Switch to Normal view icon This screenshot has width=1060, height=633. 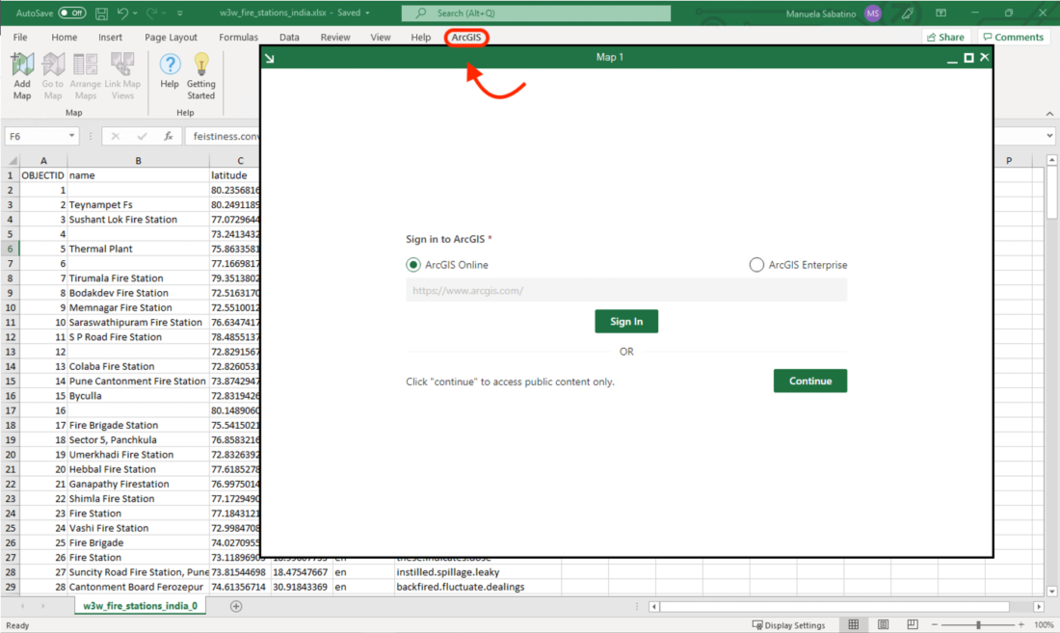[x=854, y=625]
